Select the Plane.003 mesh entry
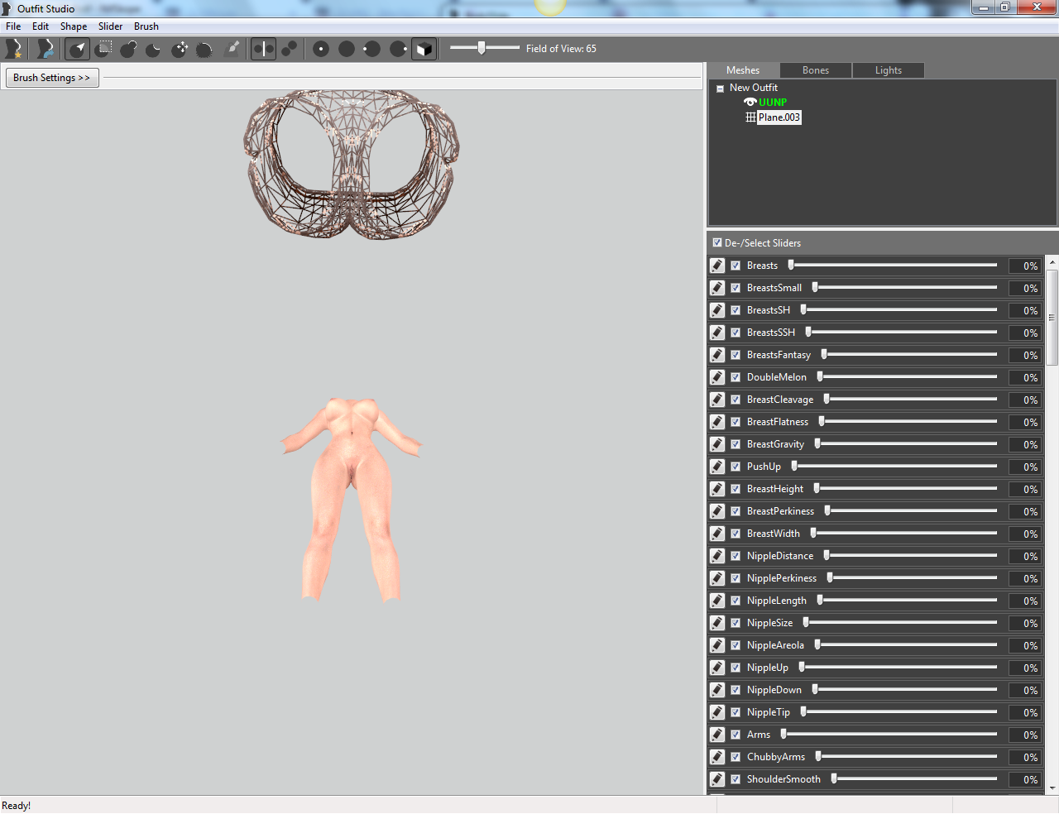1059x814 pixels. coord(779,117)
